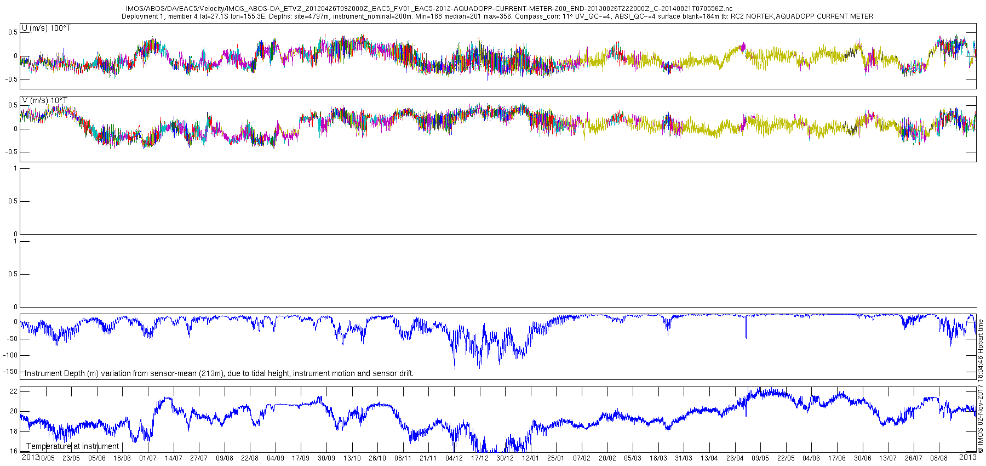Click the '09/05' date tick label
986x466 pixels.
(760, 458)
